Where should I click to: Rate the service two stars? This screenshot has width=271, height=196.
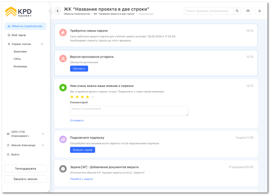pos(77,97)
